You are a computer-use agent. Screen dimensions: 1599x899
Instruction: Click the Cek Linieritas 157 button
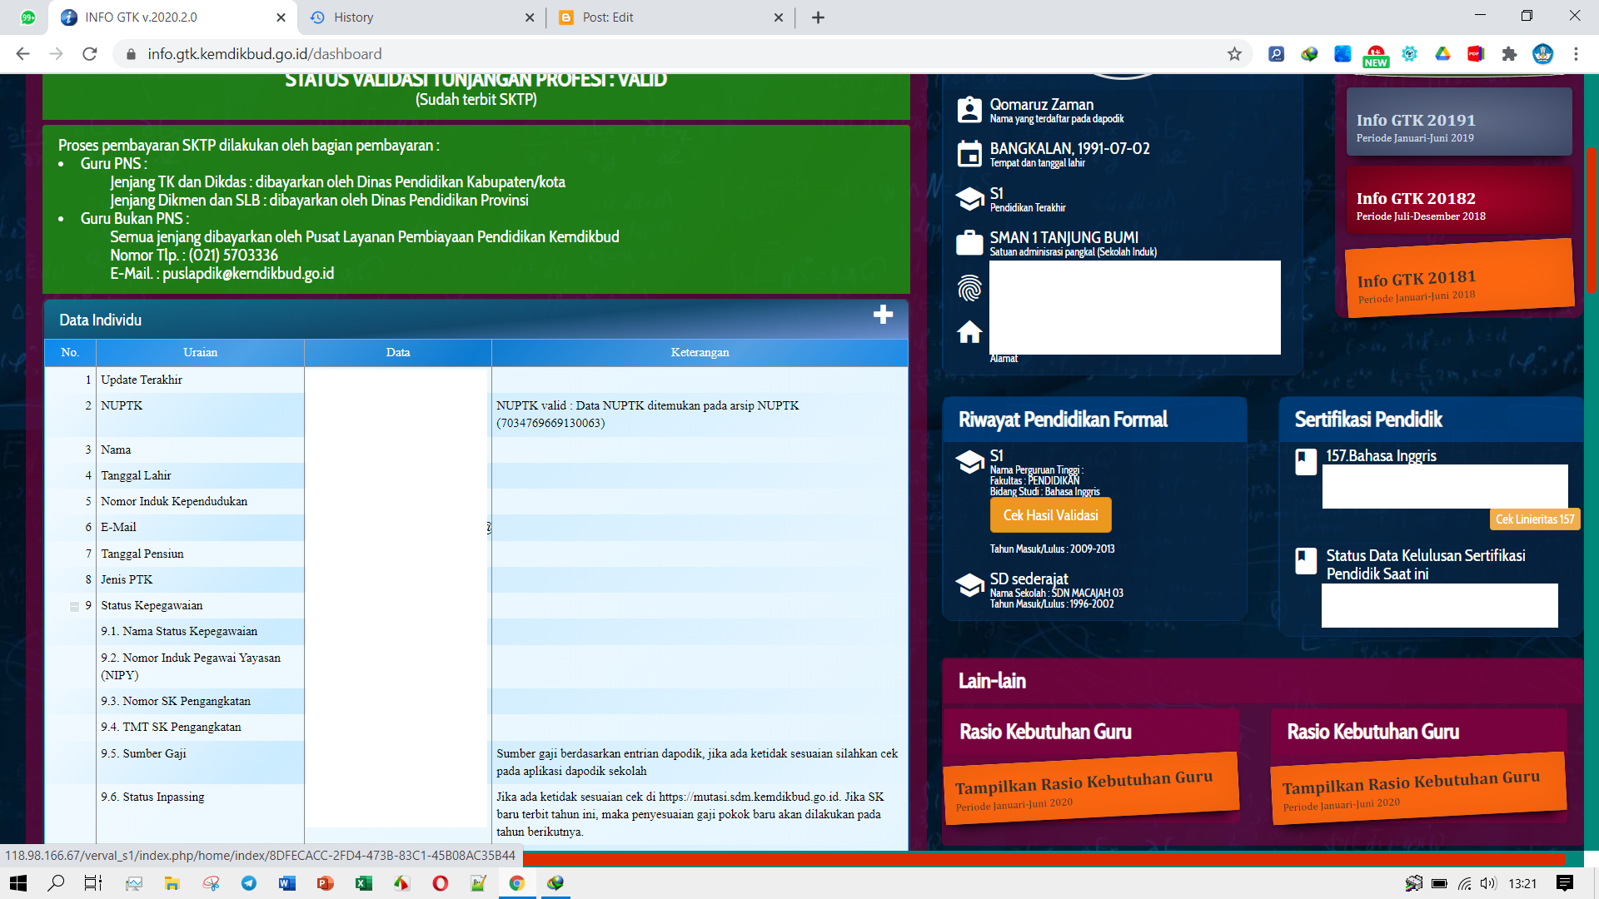click(x=1534, y=519)
